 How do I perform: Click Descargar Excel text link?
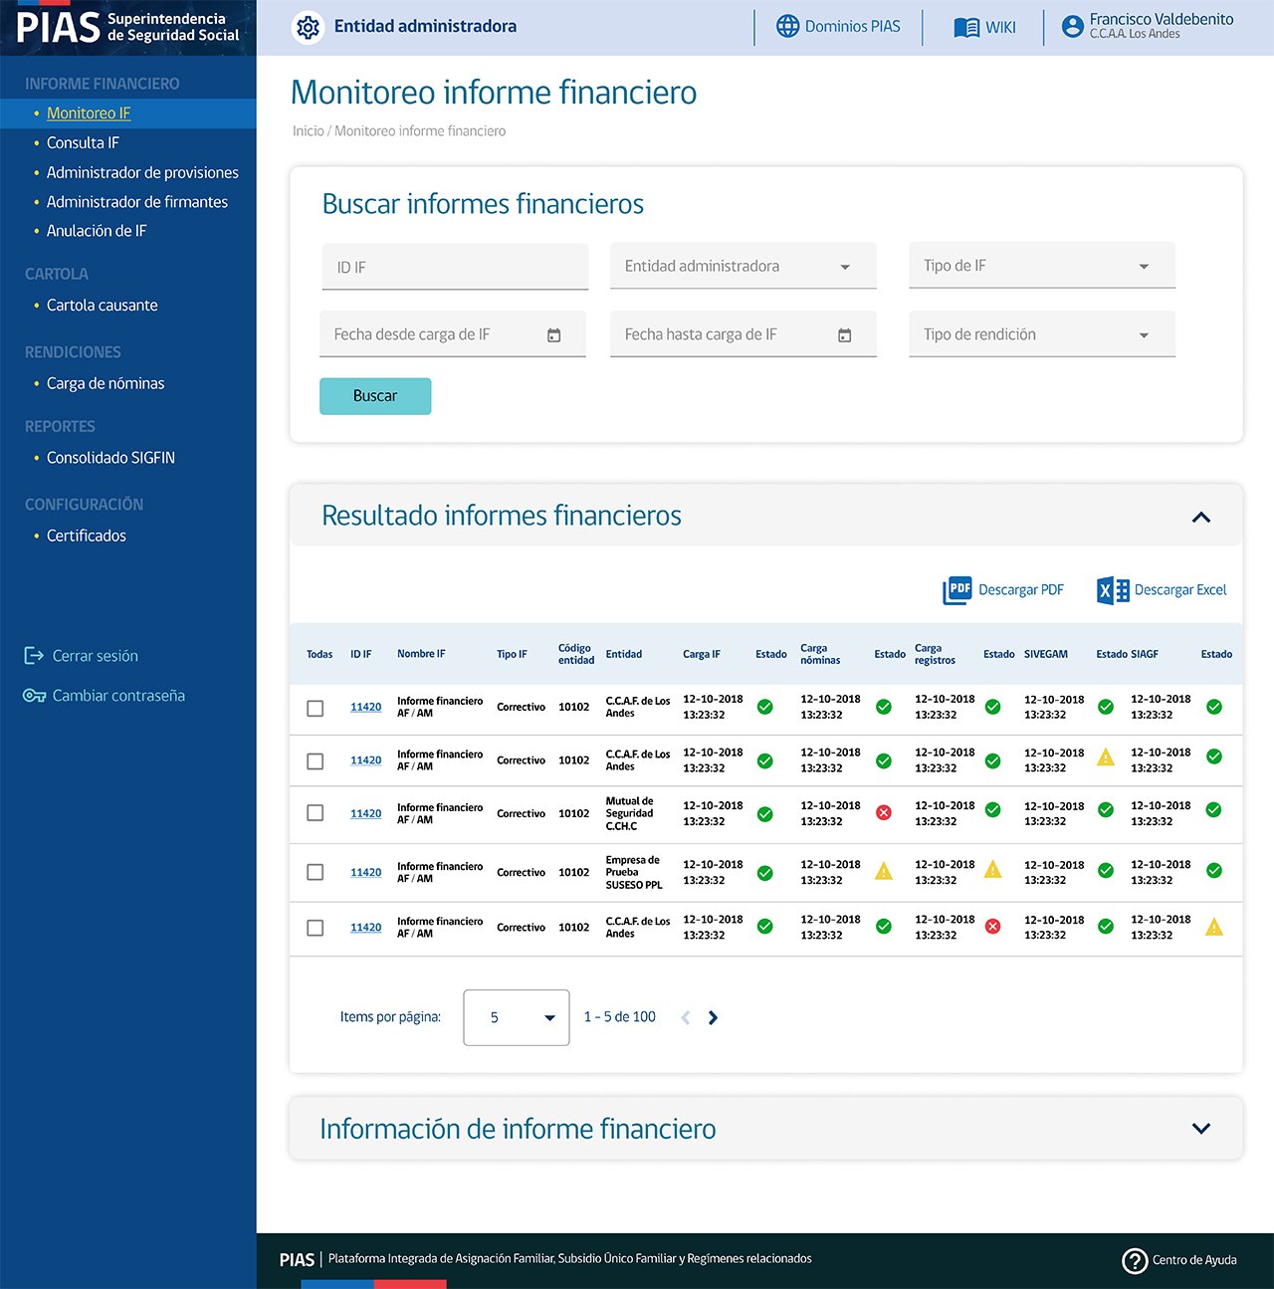click(x=1180, y=590)
